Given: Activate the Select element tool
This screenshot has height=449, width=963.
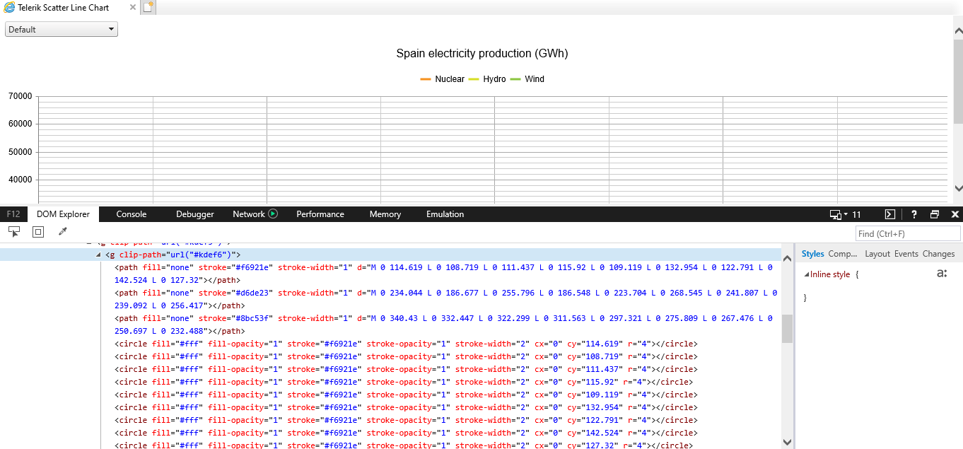Looking at the screenshot, I should [14, 231].
